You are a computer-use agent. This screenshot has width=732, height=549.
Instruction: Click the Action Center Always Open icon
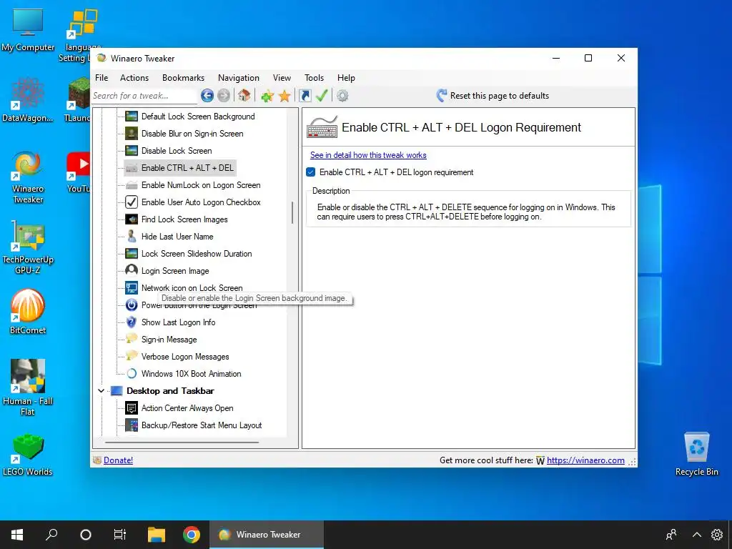(x=132, y=408)
